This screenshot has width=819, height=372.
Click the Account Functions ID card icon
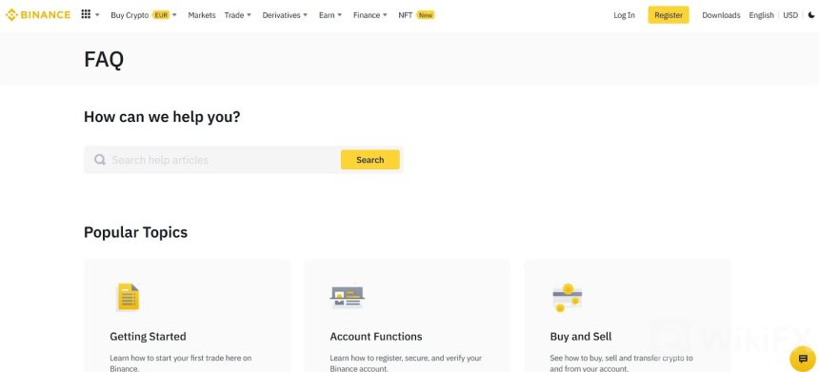click(348, 298)
